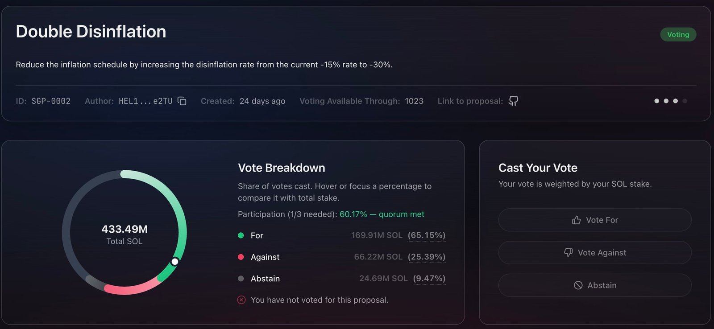
Task: Click the red Against legend dot
Action: click(241, 257)
